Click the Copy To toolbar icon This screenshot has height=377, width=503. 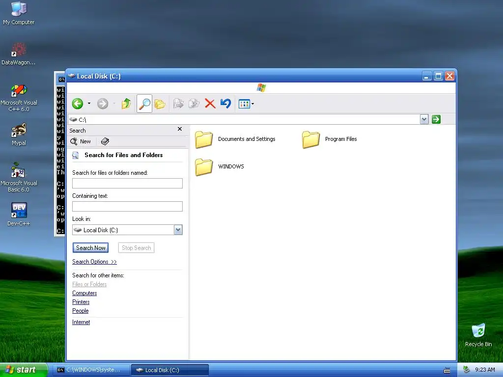tap(194, 104)
